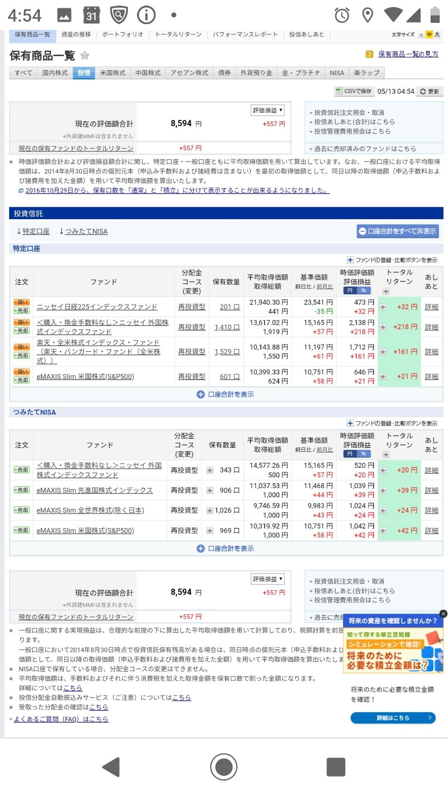Open the question mark help icon
Screen dimensions: 448x797
coord(369,54)
